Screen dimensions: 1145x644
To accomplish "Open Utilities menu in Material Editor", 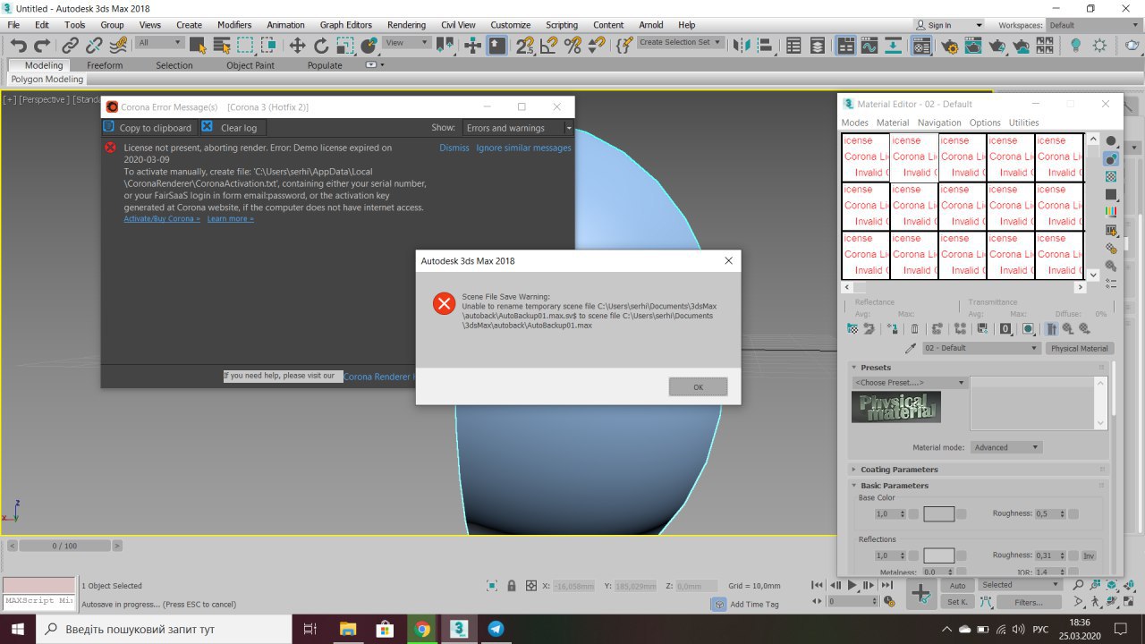I will [x=1023, y=123].
